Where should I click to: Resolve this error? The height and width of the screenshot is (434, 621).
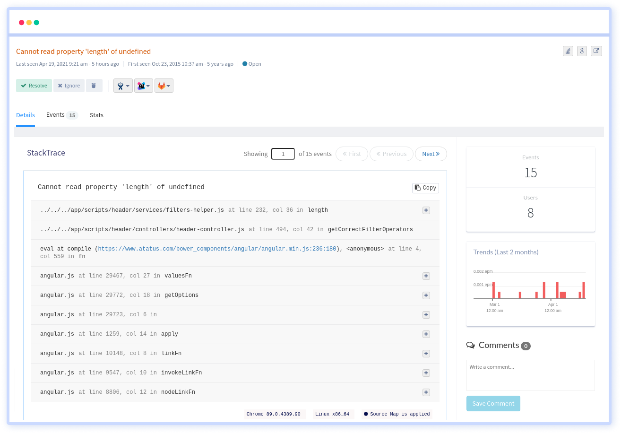(34, 86)
